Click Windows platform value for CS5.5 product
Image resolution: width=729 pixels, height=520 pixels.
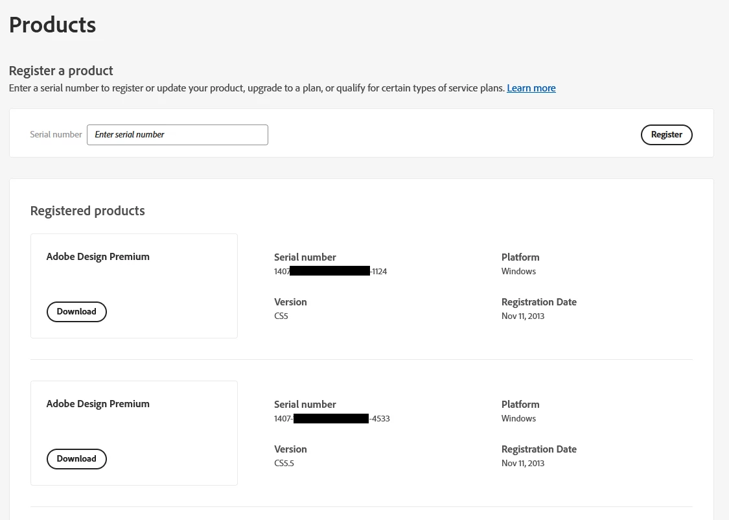coord(518,419)
